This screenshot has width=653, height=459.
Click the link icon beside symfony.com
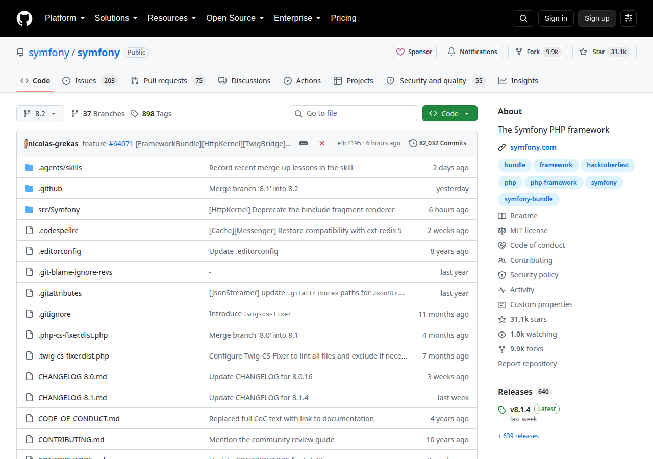(x=502, y=147)
